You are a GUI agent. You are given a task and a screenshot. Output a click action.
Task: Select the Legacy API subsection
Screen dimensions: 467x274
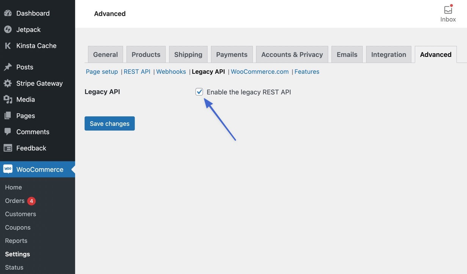[x=208, y=72]
